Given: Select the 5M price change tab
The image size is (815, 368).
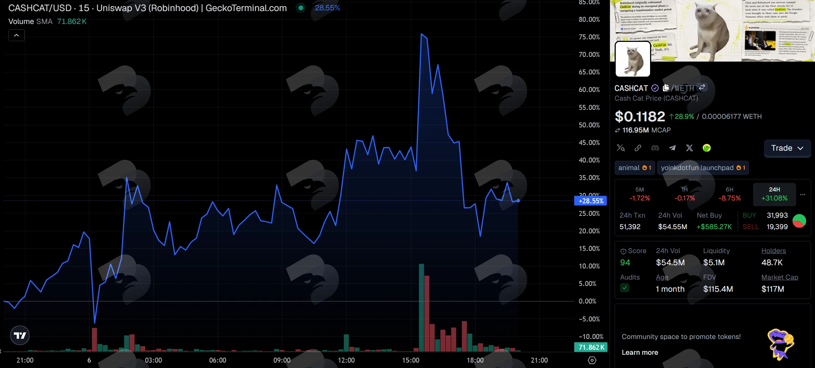Looking at the screenshot, I should pos(640,194).
